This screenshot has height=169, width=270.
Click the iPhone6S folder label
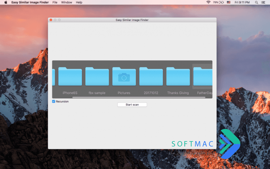point(70,93)
